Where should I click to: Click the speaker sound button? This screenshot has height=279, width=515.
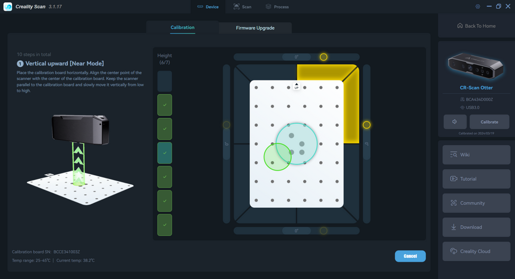pos(455,122)
